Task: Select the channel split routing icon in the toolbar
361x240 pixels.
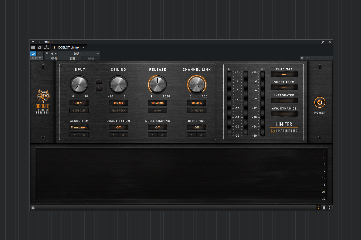Action: (46, 47)
